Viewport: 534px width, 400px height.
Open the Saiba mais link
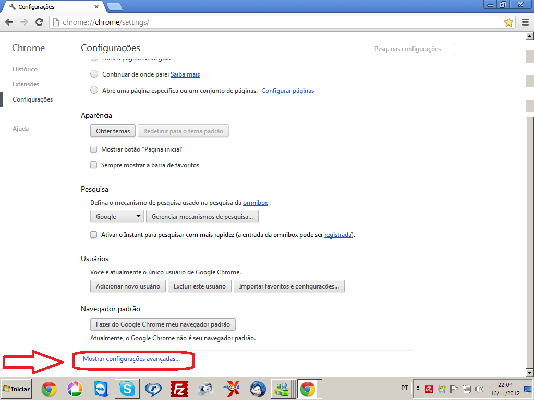185,74
